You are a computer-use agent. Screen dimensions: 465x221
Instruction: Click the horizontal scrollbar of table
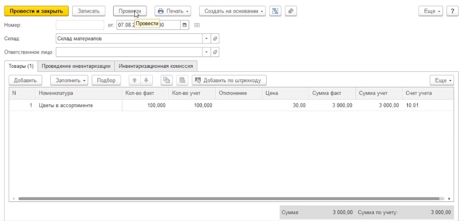click(228, 199)
